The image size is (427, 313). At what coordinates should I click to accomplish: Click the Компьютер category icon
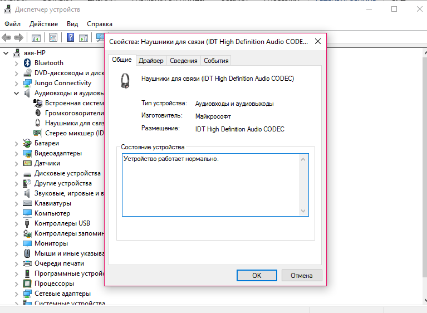tap(27, 213)
